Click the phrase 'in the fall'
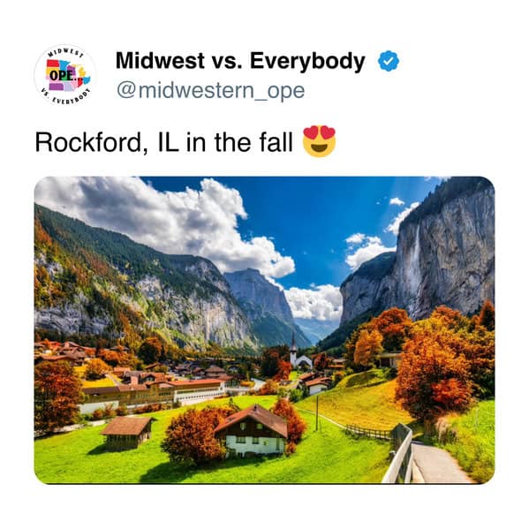This screenshot has height=529, width=529. tap(239, 142)
